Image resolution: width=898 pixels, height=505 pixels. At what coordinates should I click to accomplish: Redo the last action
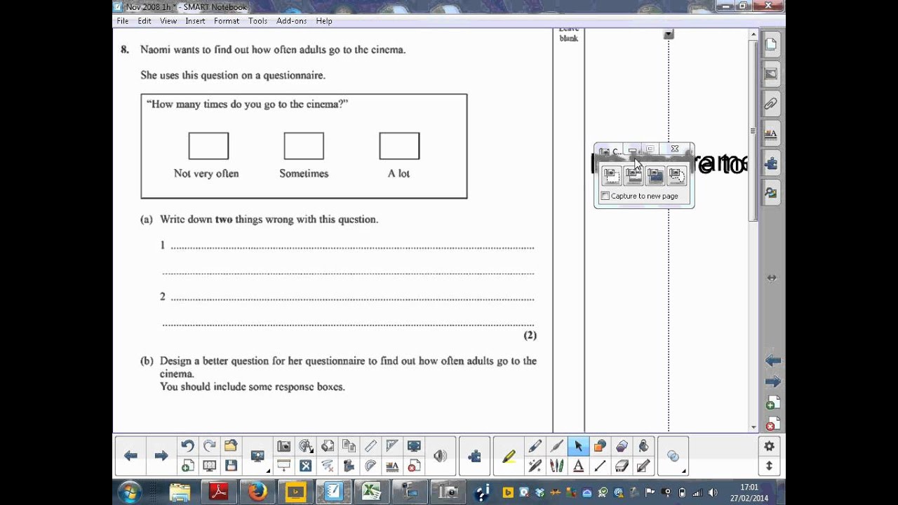tap(209, 446)
